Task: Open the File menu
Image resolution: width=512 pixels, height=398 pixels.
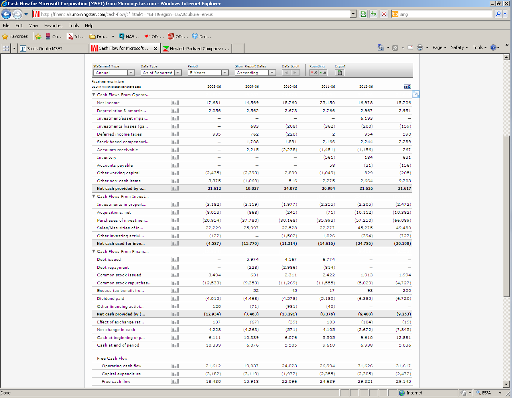Action: pyautogui.click(x=6, y=25)
